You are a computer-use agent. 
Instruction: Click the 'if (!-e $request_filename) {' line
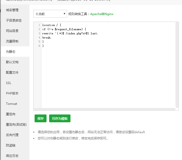point(64,29)
